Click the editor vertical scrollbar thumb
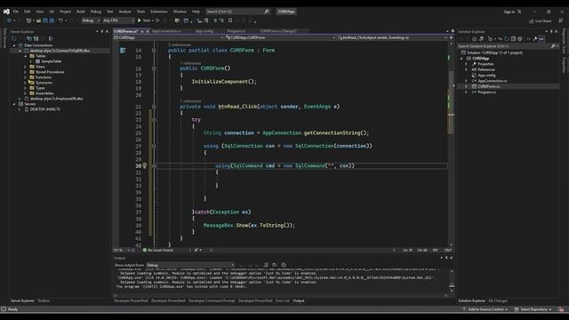569x320 pixels. [452, 101]
